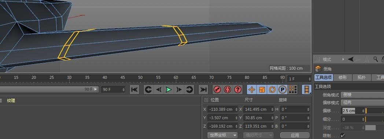Jump to start of animation

click(x=134, y=89)
